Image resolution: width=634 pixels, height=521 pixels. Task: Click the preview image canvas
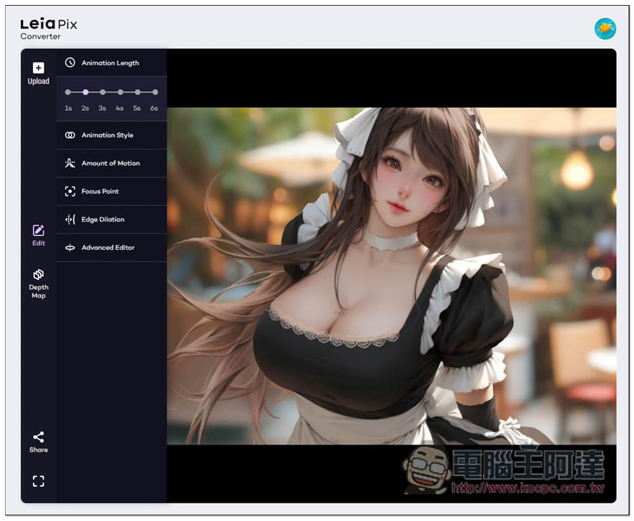click(391, 276)
